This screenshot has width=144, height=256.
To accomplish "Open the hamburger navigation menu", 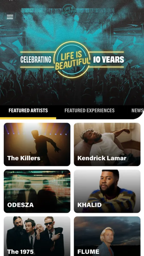I will tap(10, 17).
